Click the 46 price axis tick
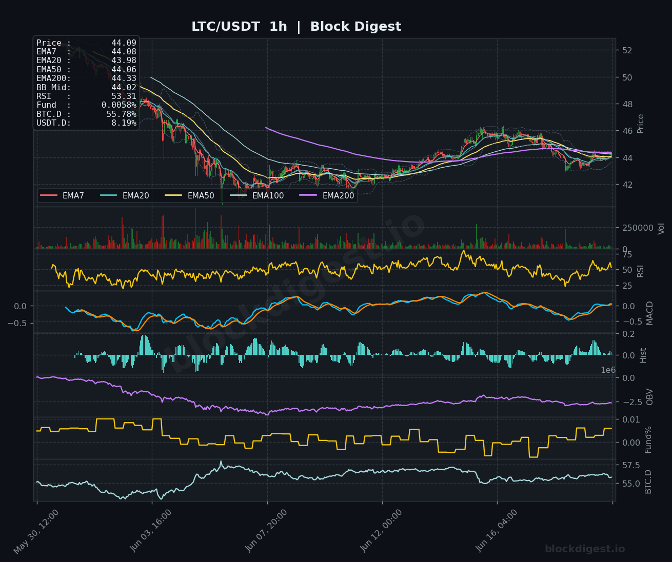This screenshot has height=562, width=672. pyautogui.click(x=627, y=131)
